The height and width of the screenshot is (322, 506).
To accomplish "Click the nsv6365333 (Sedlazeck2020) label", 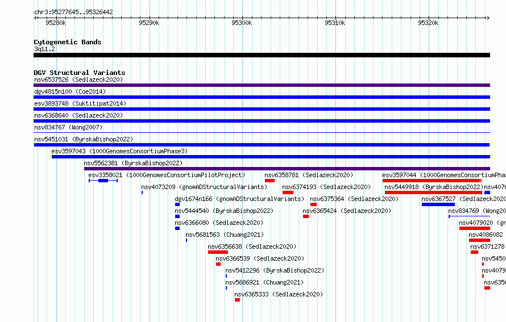I will tap(279, 294).
